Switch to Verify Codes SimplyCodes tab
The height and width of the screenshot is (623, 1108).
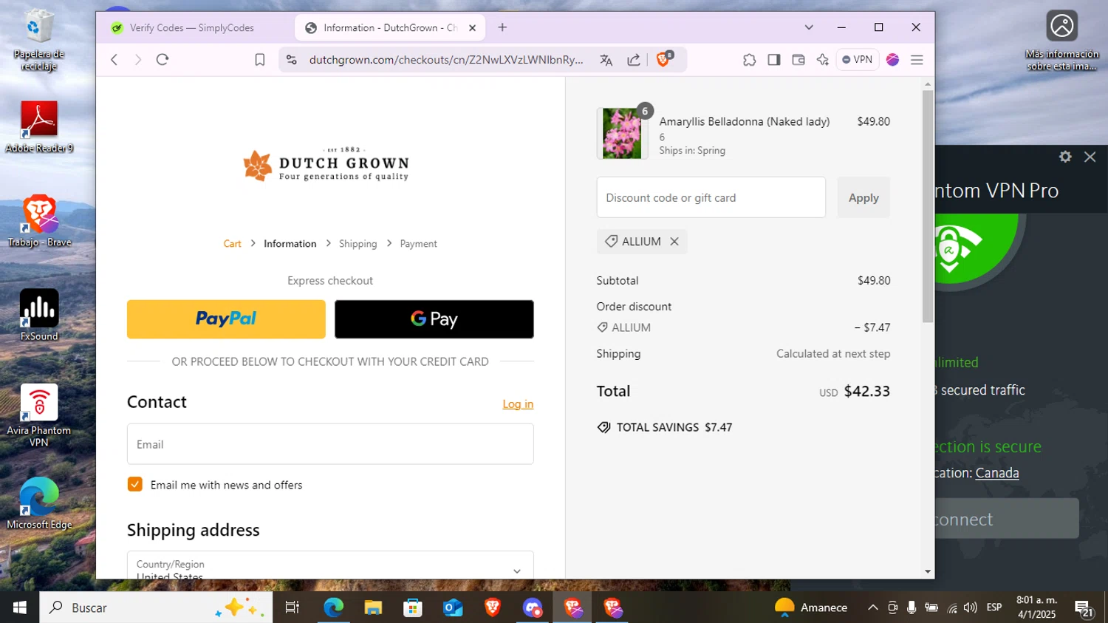tap(193, 28)
